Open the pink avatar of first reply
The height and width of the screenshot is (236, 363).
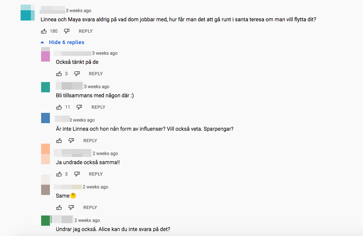[x=45, y=54]
